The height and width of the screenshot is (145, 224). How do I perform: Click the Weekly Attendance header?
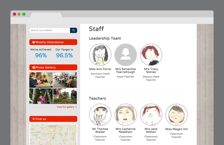pyautogui.click(x=53, y=42)
